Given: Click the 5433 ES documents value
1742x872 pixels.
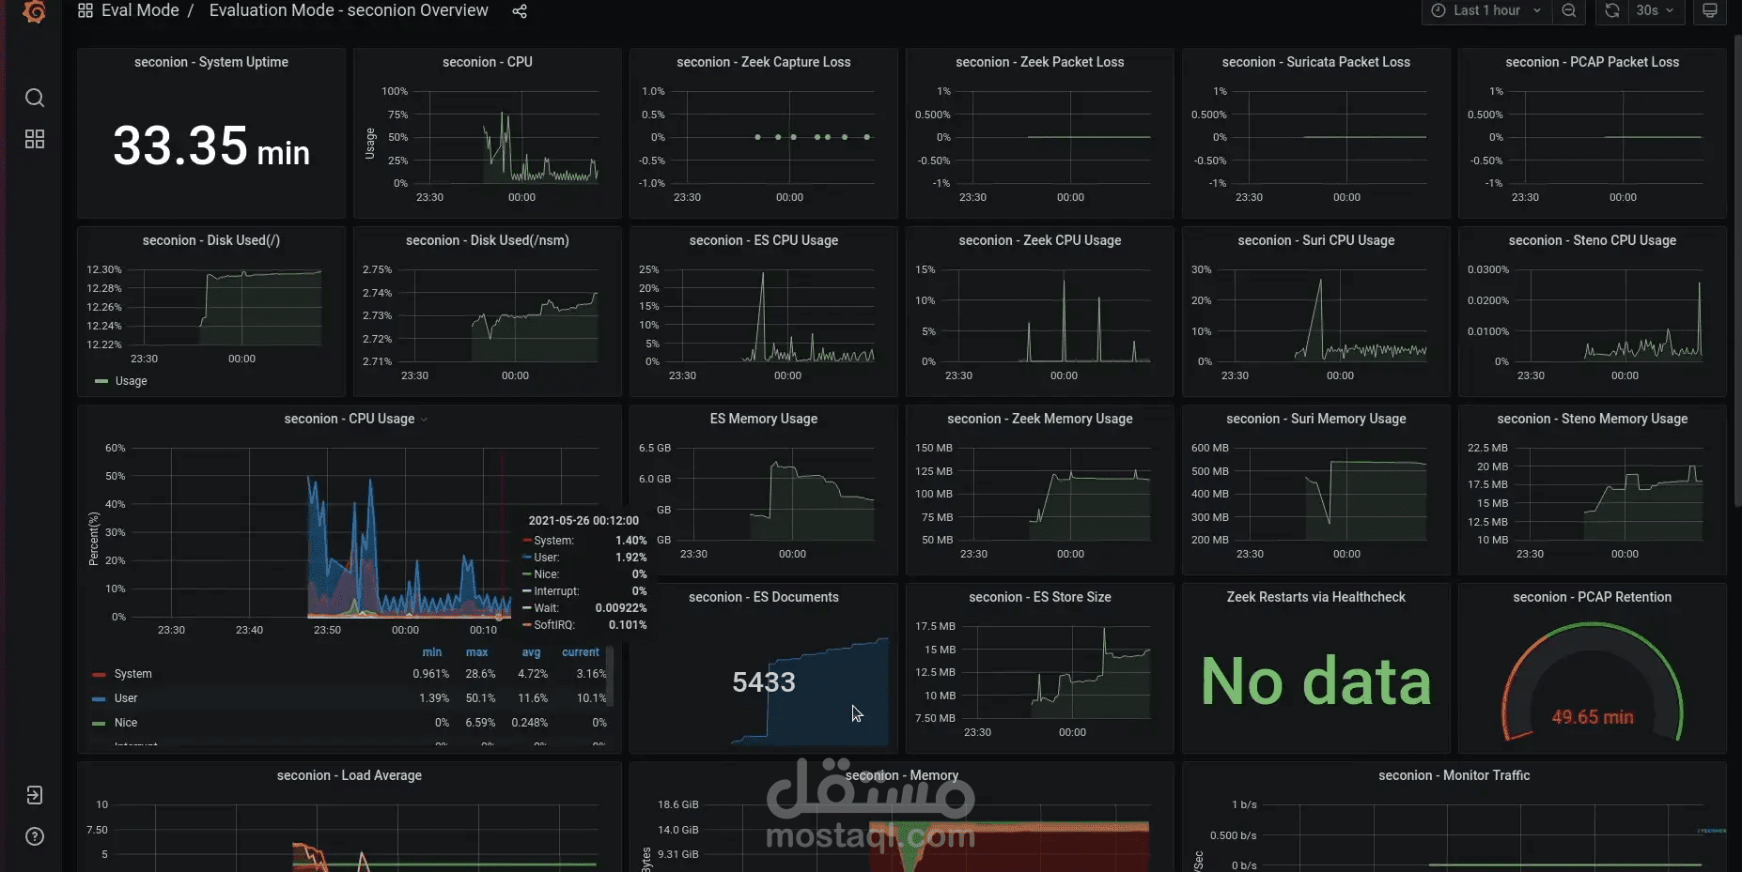Looking at the screenshot, I should pos(764,682).
